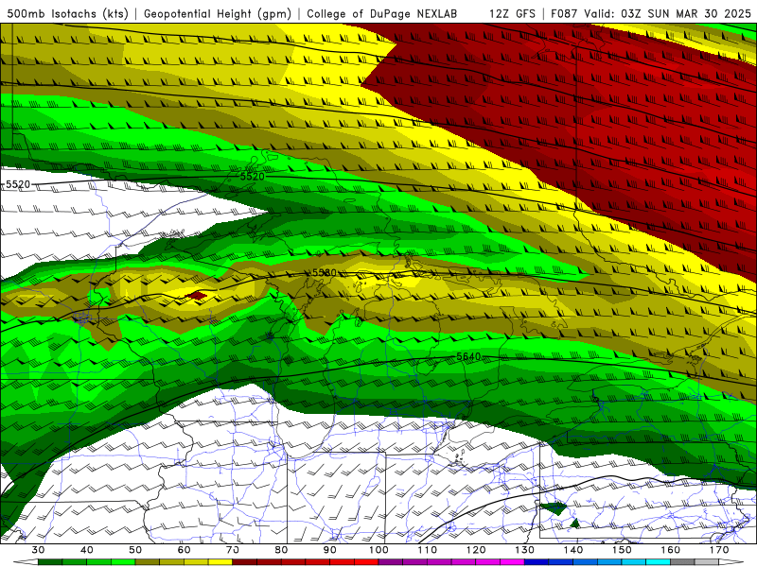The width and height of the screenshot is (757, 567).
Task: Click the small dark red isotach patch on map
Action: point(197,295)
